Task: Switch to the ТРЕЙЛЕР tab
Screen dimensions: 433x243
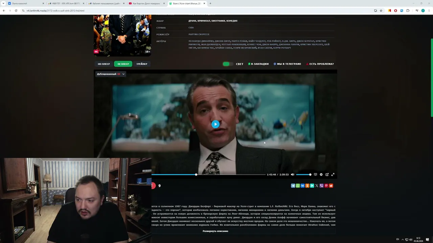Action: click(142, 64)
